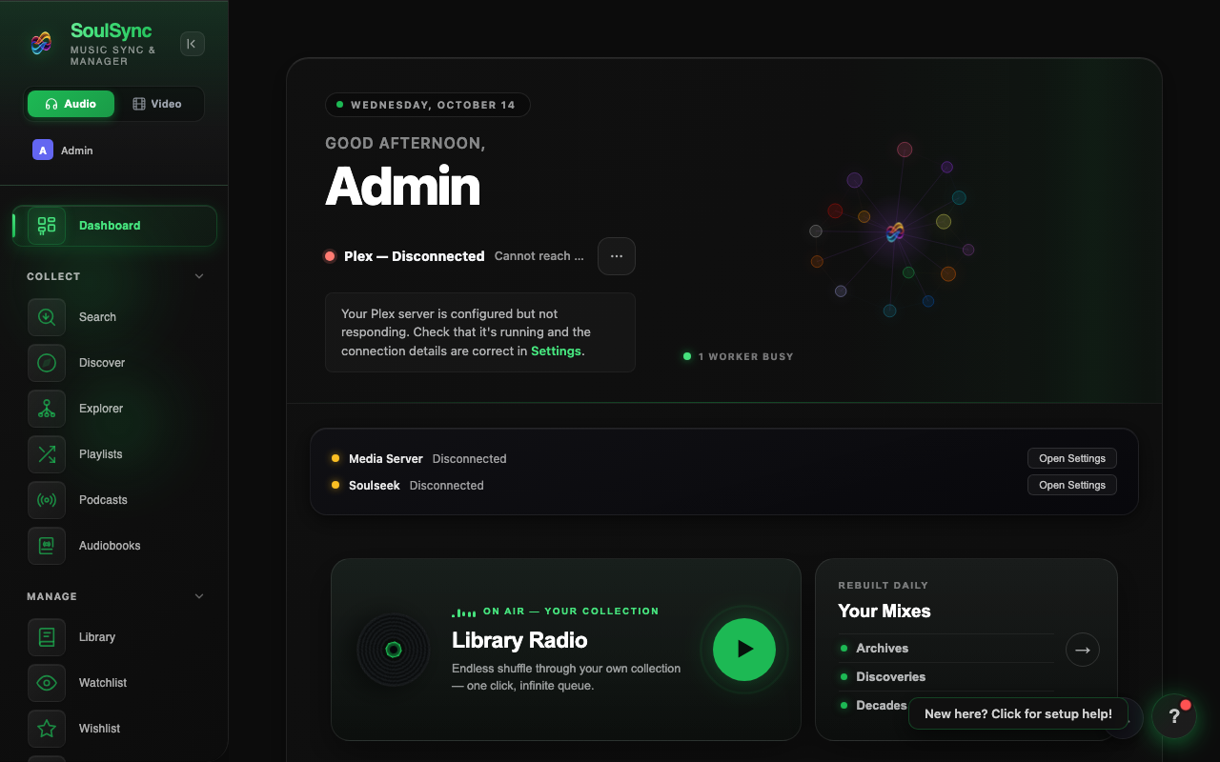1220x762 pixels.
Task: Click the Library Radio vinyl disc icon
Action: [393, 650]
